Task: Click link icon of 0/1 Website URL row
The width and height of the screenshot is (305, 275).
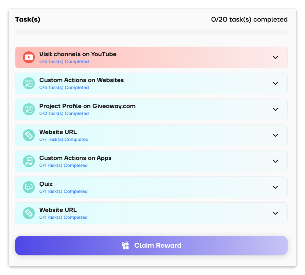Action: pos(29,213)
